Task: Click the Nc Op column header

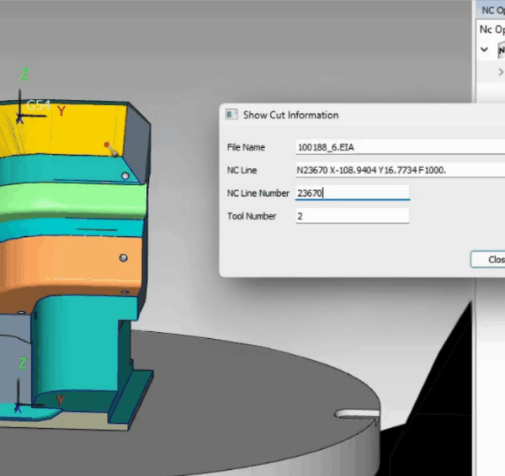Action: click(491, 29)
